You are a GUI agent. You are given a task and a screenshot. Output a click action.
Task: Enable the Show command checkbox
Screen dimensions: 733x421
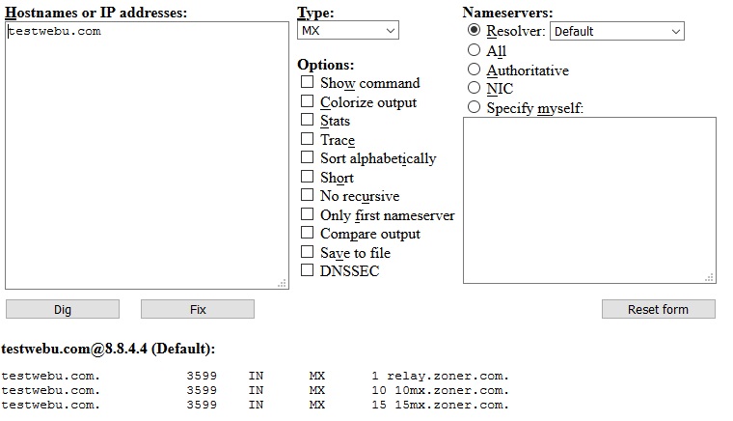(308, 83)
